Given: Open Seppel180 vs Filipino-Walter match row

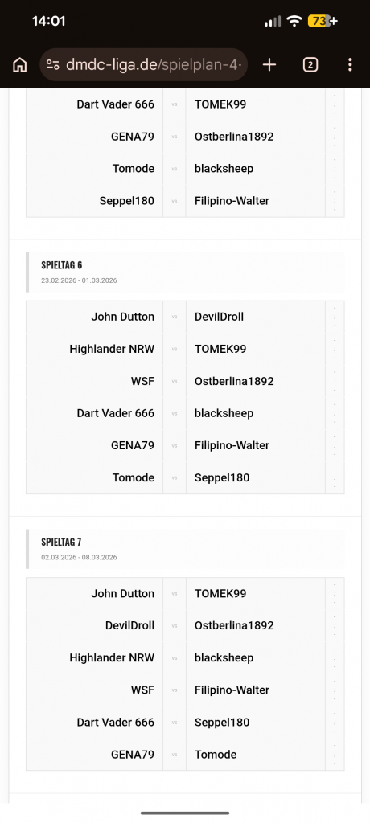Looking at the screenshot, I should (x=185, y=200).
